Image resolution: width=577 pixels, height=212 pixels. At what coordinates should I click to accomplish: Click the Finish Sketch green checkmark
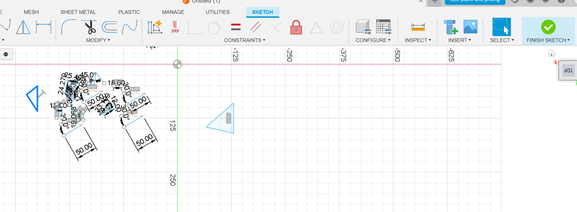click(548, 27)
